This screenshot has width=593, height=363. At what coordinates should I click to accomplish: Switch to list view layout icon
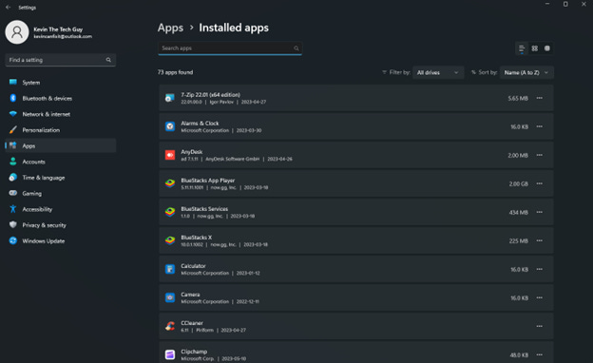[x=522, y=48]
